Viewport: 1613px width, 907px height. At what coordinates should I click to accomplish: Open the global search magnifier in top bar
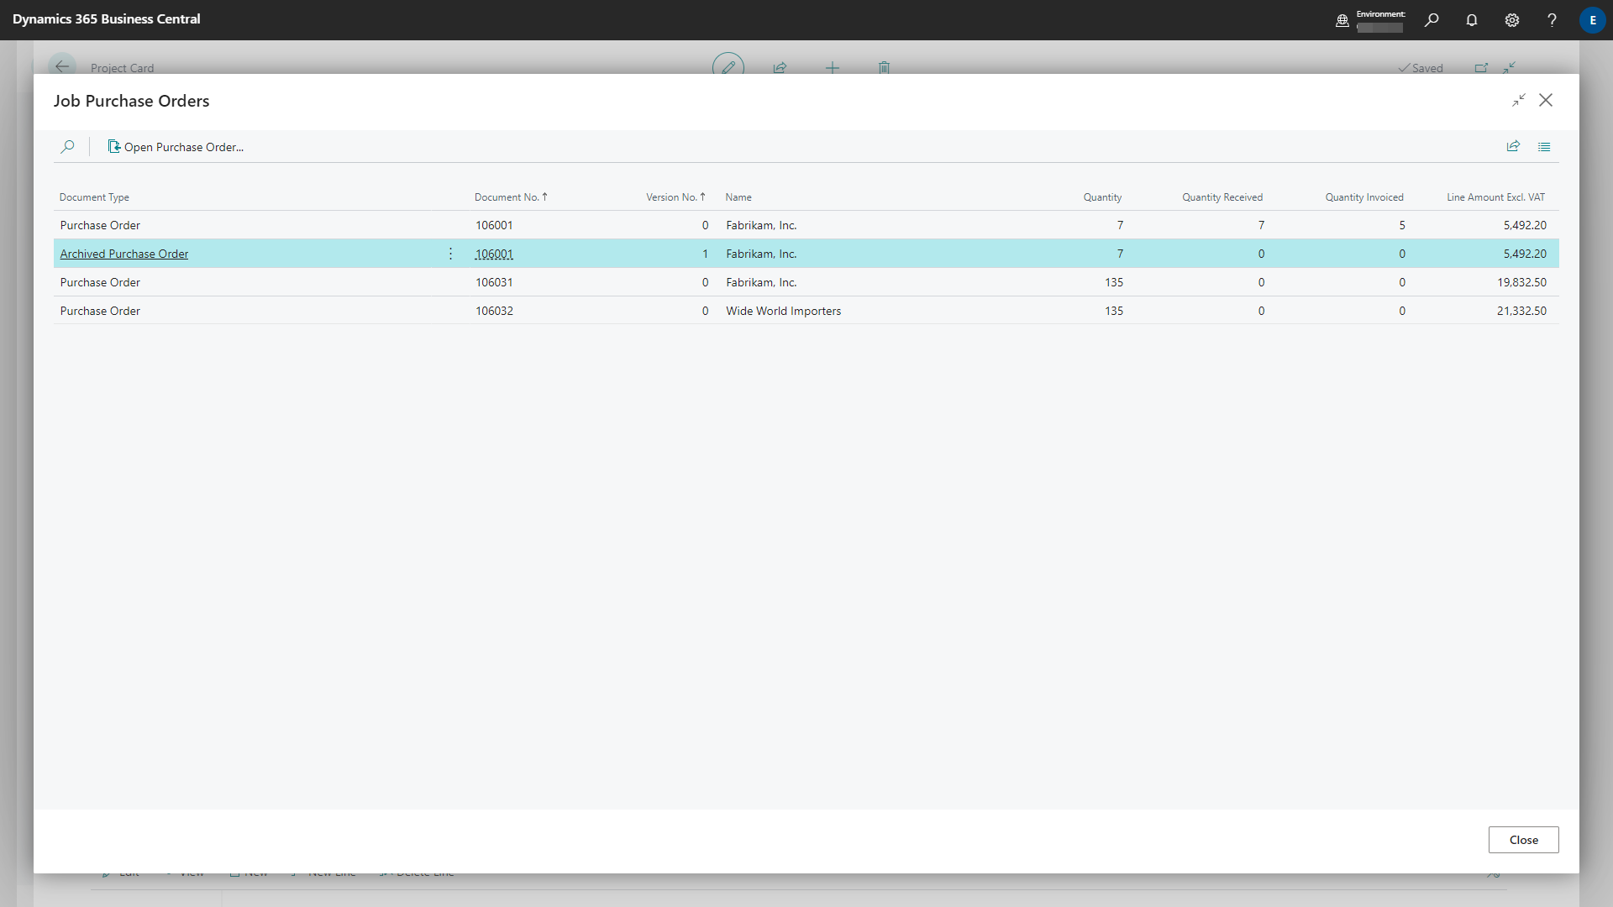(x=1432, y=20)
